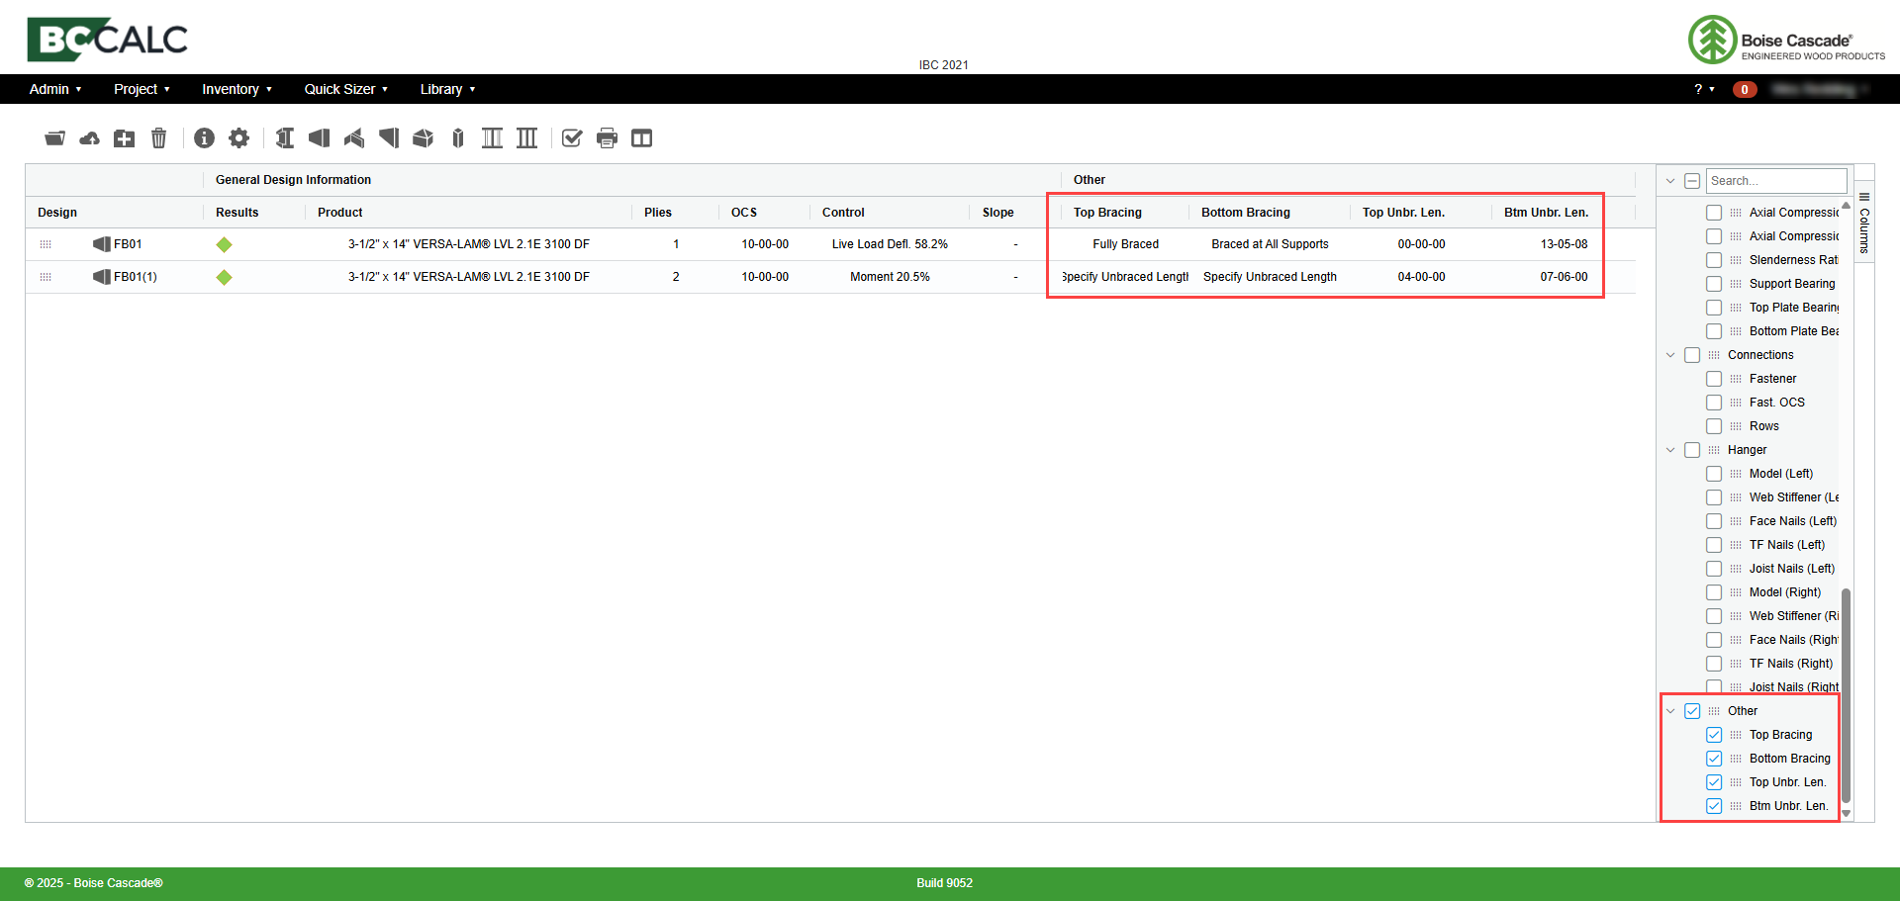Select the first wall stud icon
Screen dimensions: 1900x901
pyautogui.click(x=493, y=138)
